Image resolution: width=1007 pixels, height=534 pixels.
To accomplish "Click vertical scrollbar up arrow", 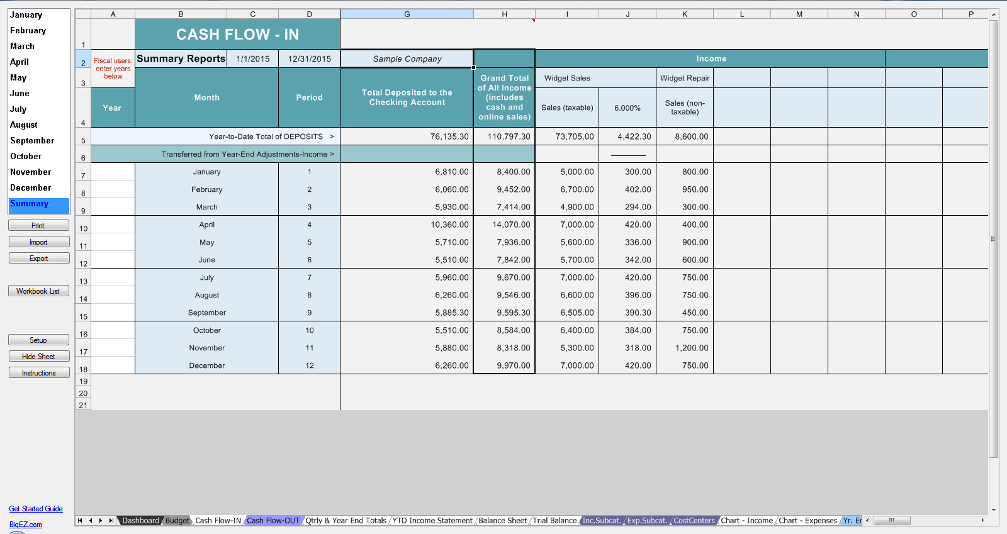I will click(x=994, y=14).
